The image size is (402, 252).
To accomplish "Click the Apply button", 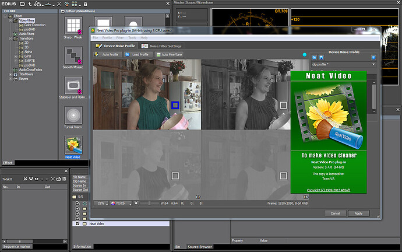I will 359,213.
